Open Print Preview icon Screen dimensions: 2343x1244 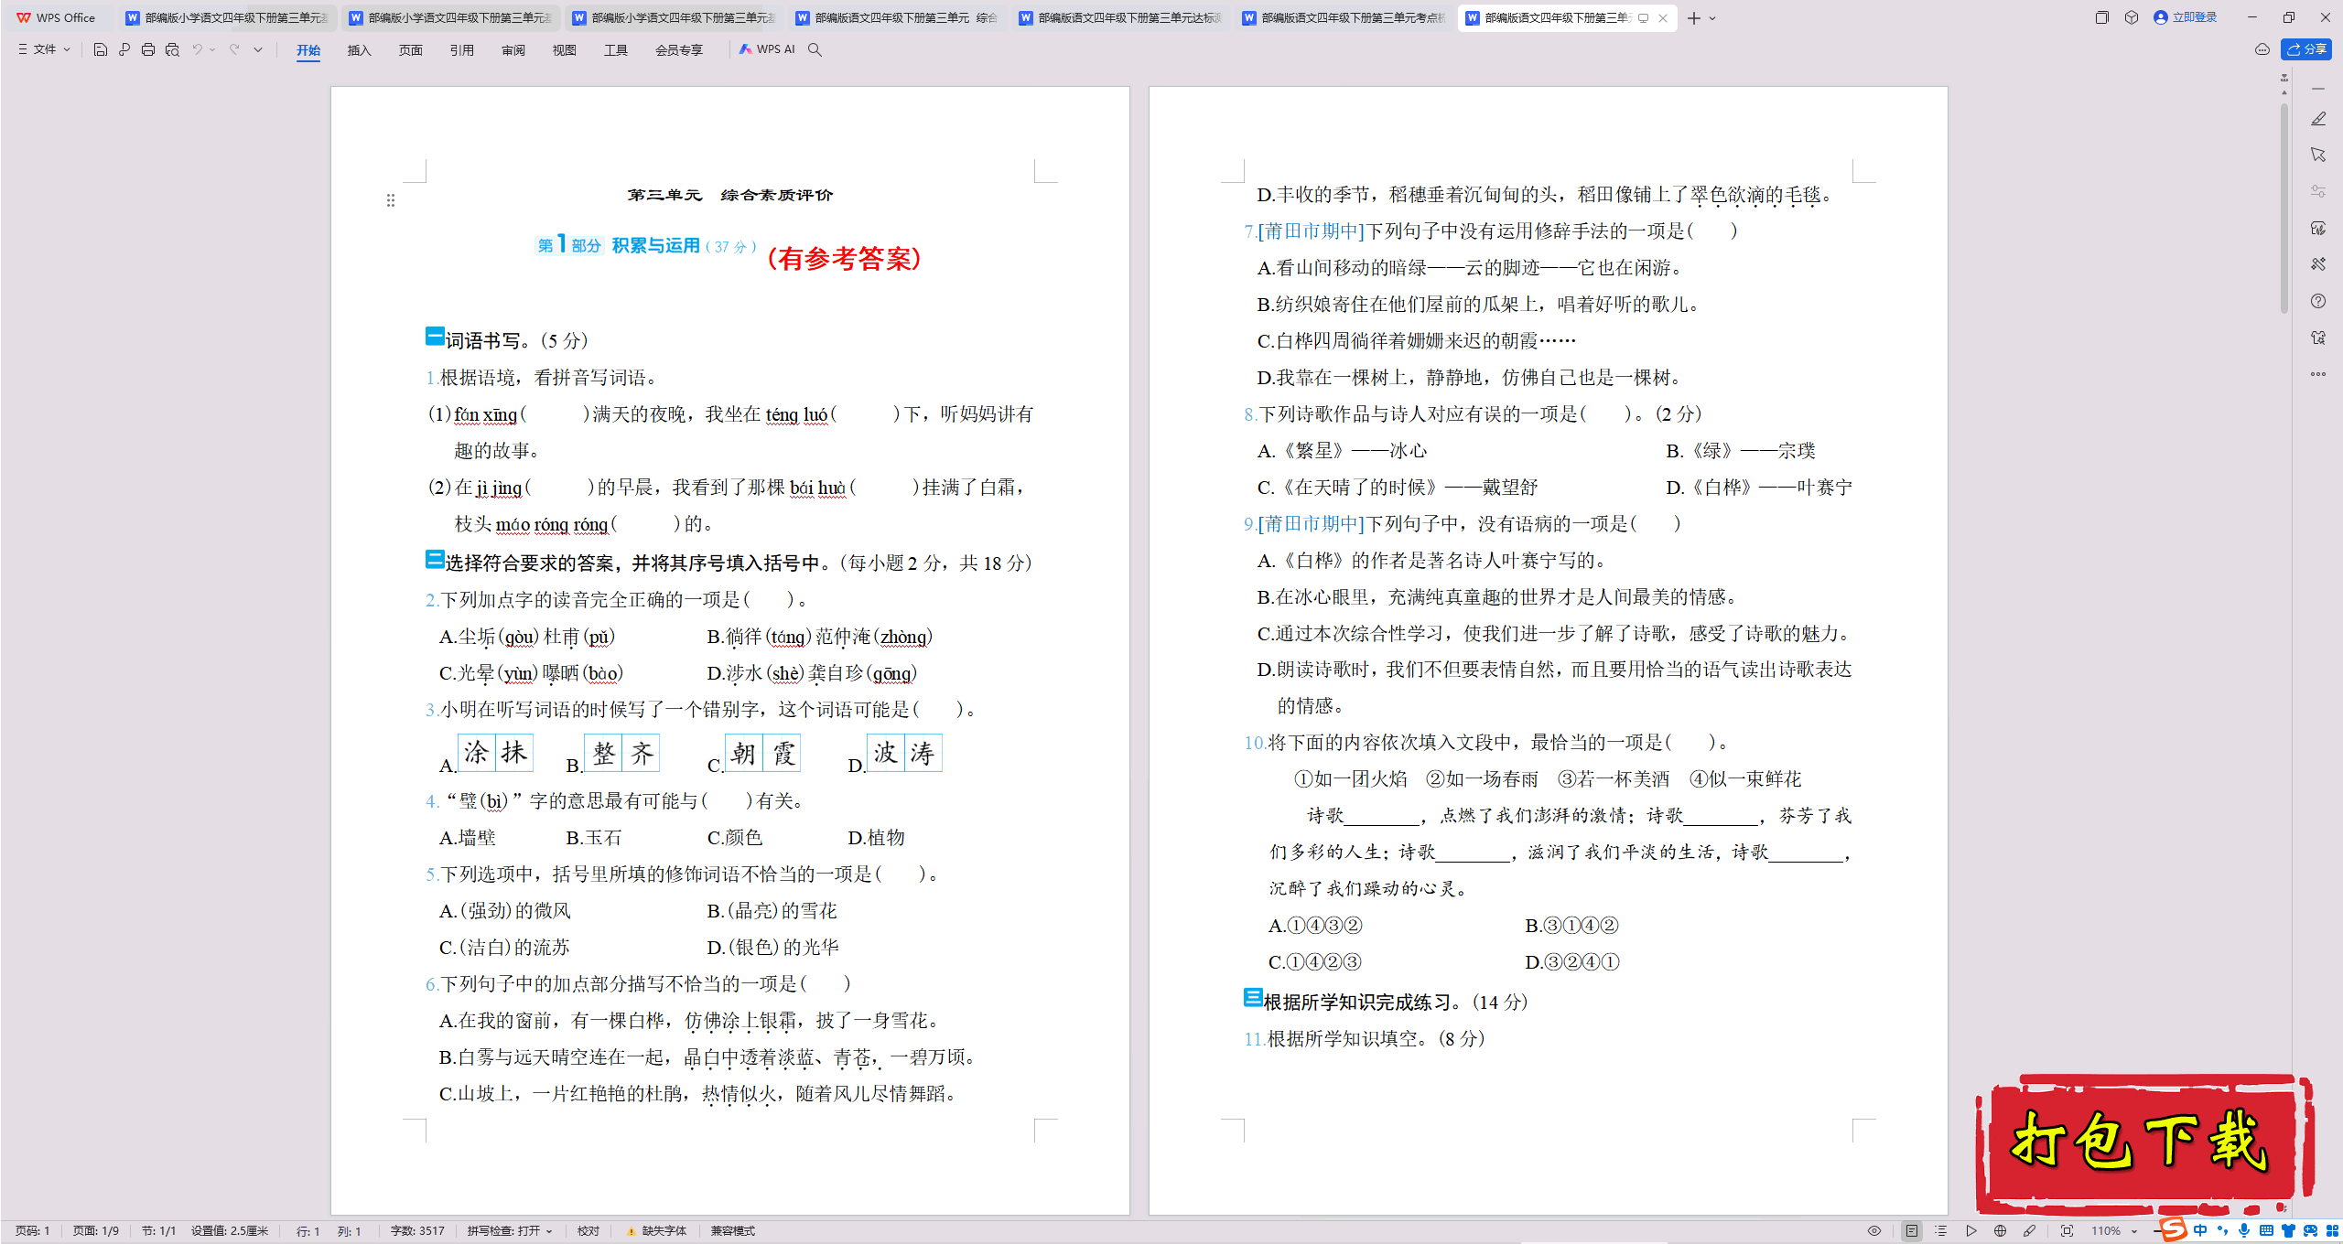coord(172,49)
